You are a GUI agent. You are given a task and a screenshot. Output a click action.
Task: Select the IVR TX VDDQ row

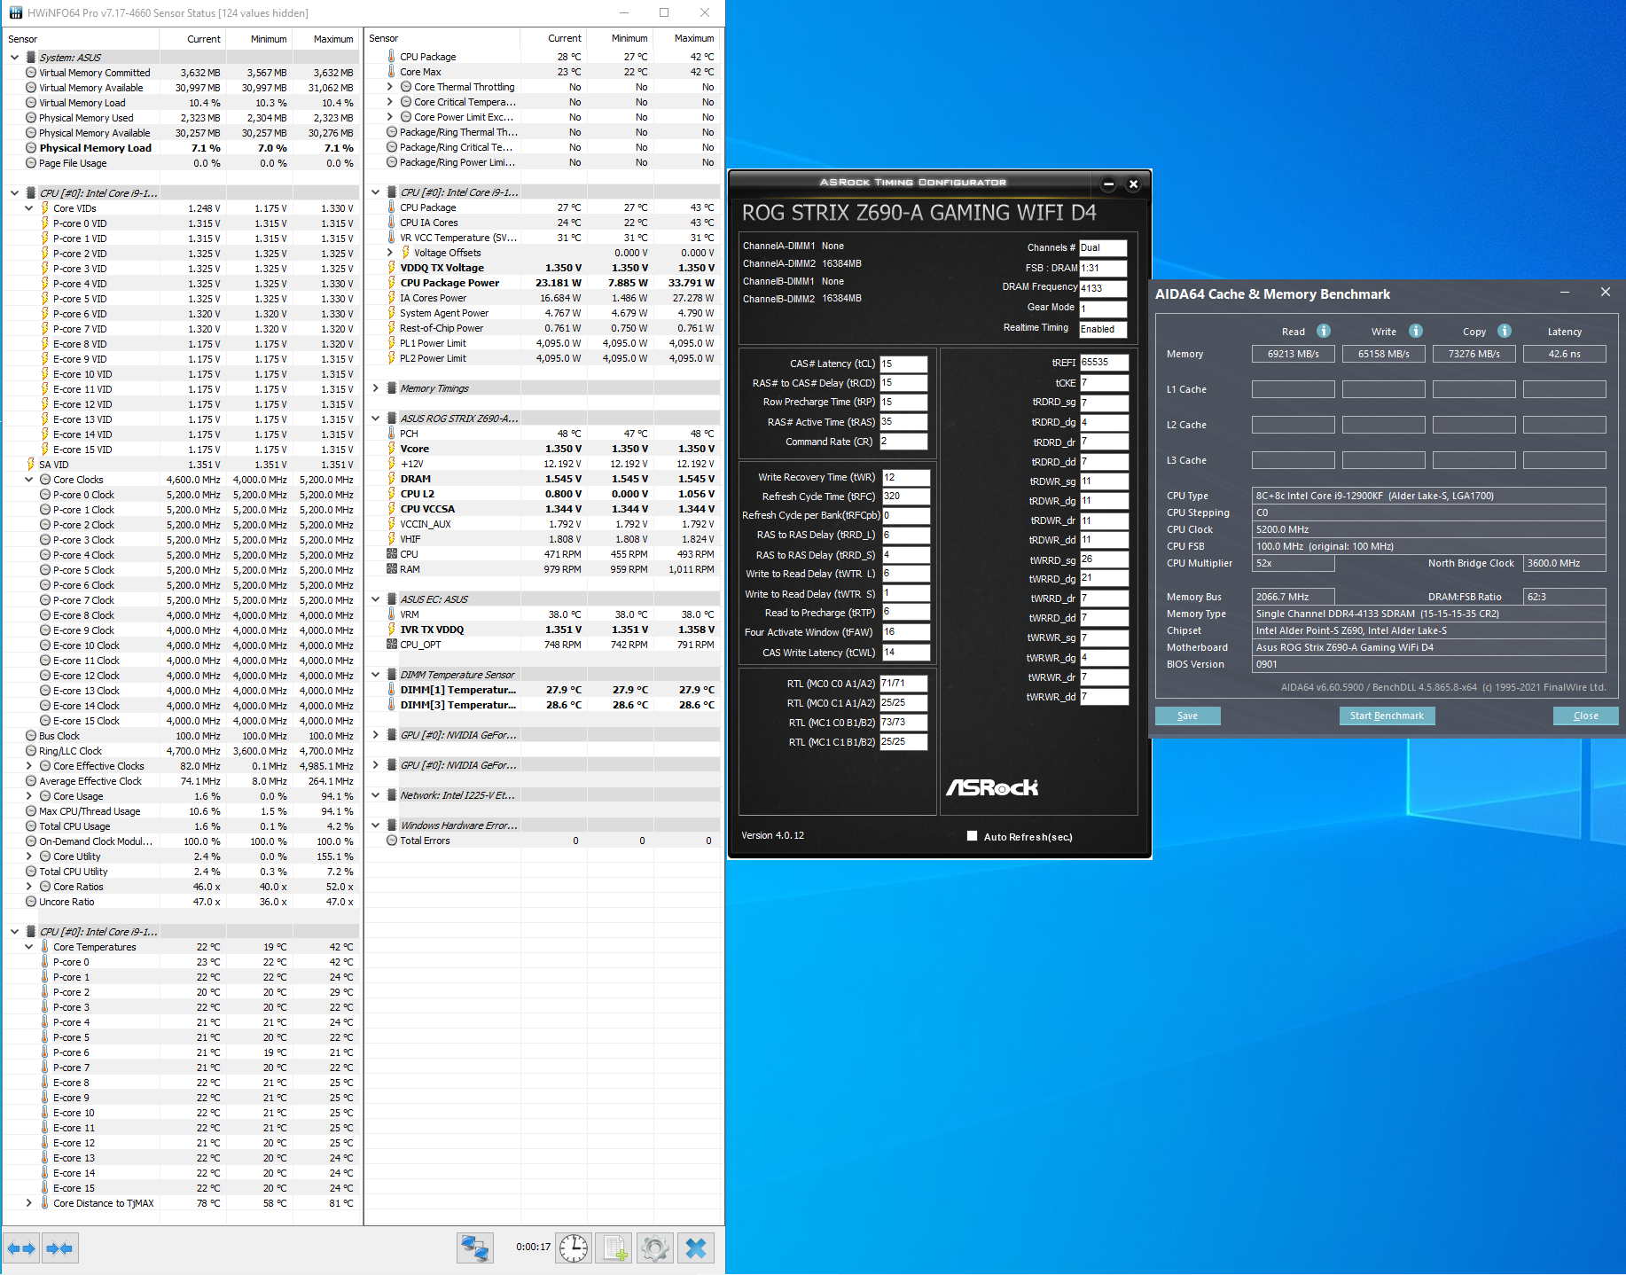coord(542,630)
